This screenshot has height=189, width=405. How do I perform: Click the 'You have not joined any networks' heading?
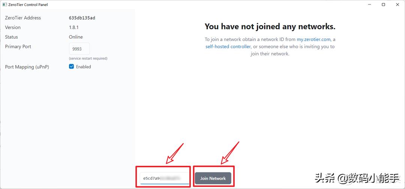(x=270, y=27)
